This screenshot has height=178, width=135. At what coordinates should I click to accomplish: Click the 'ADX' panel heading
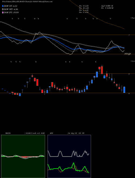pyautogui.click(x=51, y=133)
